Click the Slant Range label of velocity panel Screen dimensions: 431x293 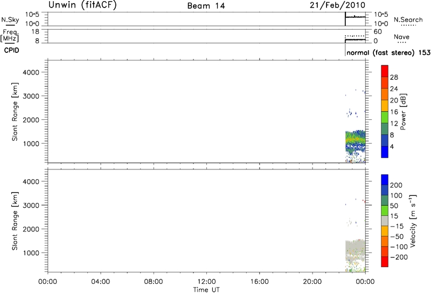[15, 221]
